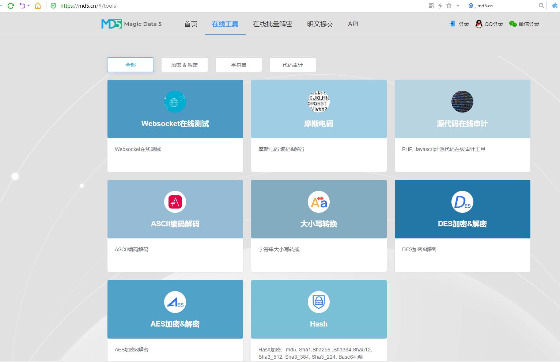
Task: Click the Baidu paw search engine icon
Action: 471,5
